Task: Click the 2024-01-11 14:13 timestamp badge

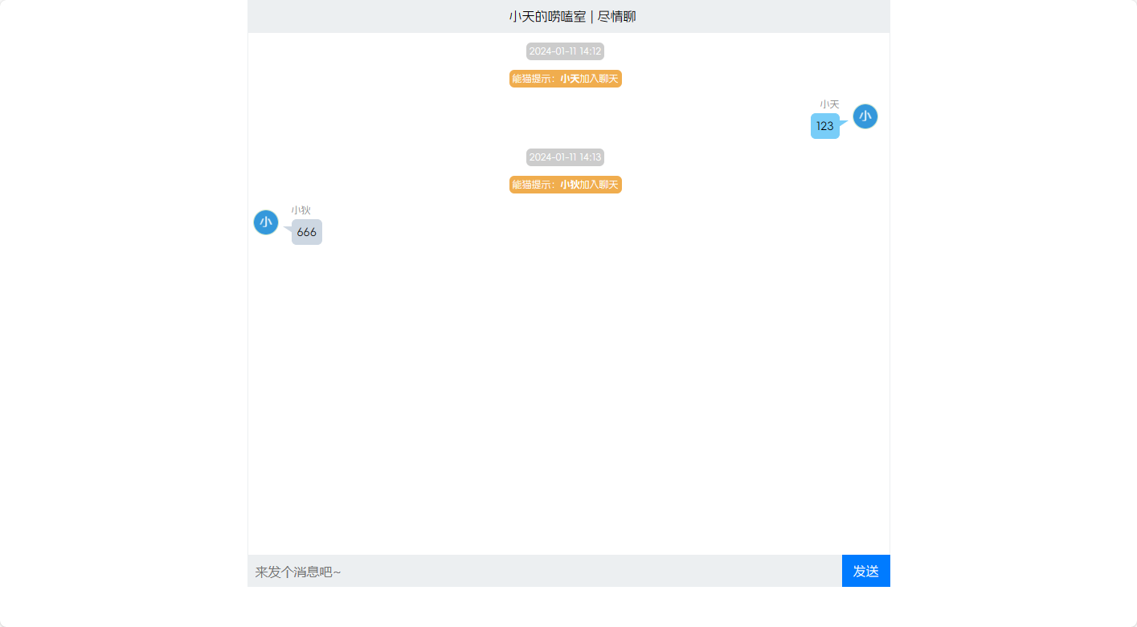Action: click(565, 157)
